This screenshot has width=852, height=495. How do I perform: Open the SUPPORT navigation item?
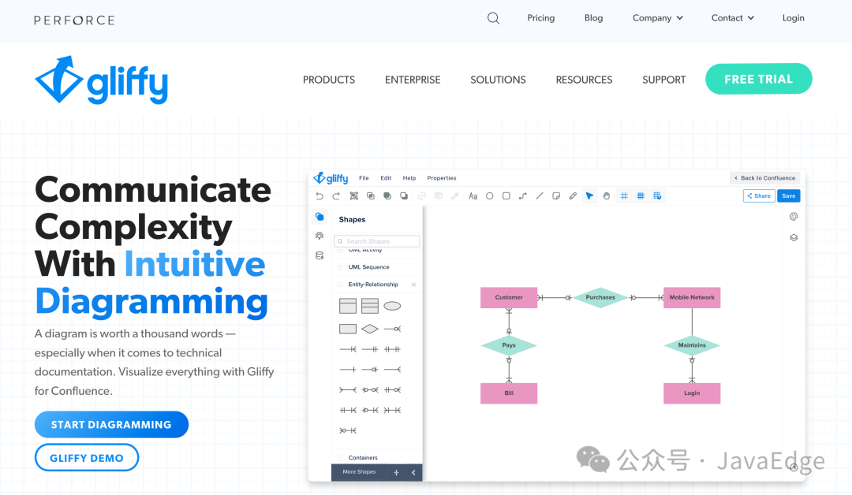pyautogui.click(x=664, y=80)
